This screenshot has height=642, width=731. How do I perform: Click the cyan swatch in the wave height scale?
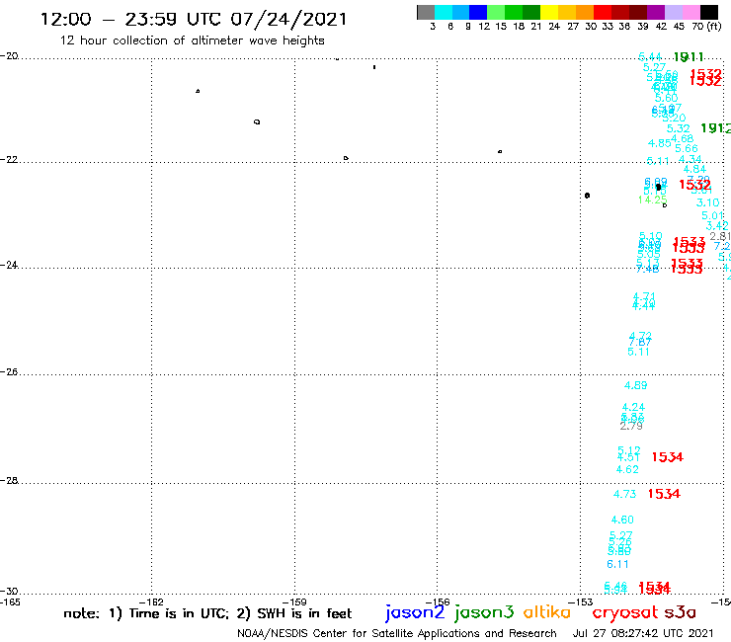click(x=444, y=12)
